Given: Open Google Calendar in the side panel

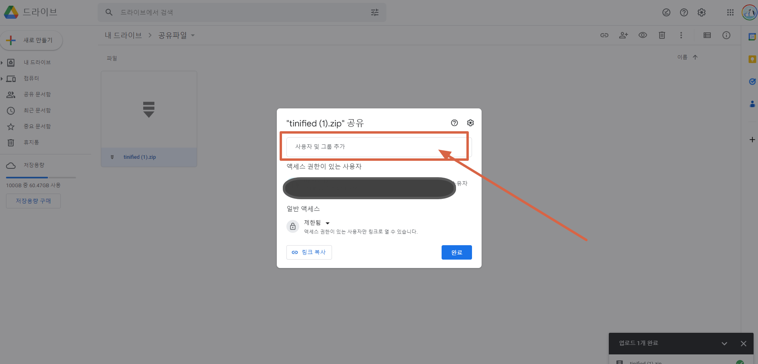Looking at the screenshot, I should click(752, 36).
